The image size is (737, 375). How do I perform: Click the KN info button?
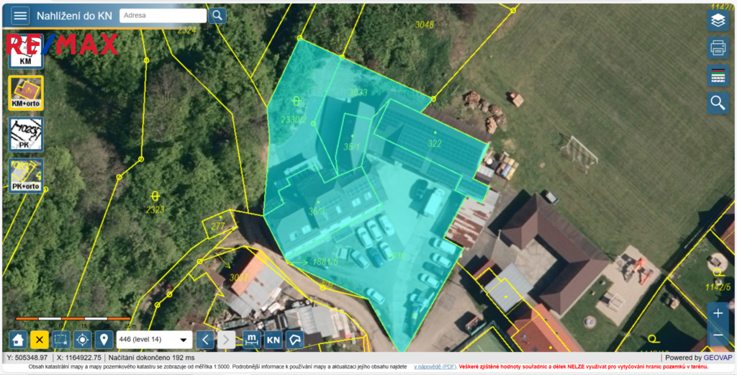click(x=273, y=340)
